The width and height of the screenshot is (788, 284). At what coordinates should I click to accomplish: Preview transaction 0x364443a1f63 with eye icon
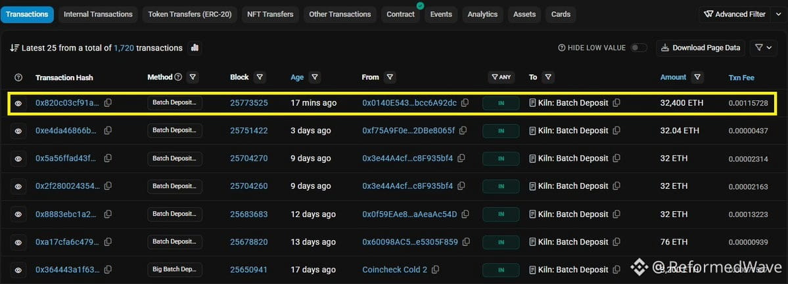[x=18, y=270]
